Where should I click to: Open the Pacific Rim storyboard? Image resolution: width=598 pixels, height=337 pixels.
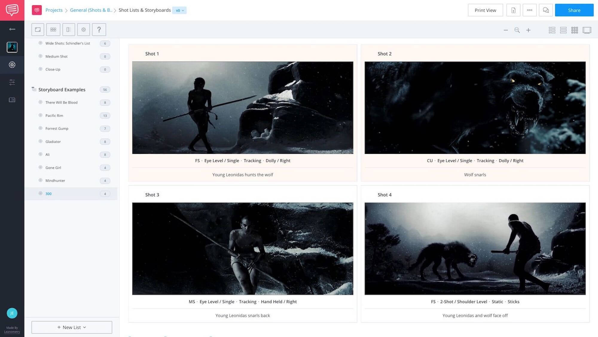coord(54,116)
